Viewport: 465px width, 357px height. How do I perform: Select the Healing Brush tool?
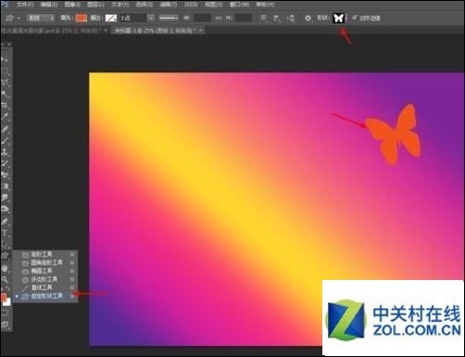(x=5, y=129)
